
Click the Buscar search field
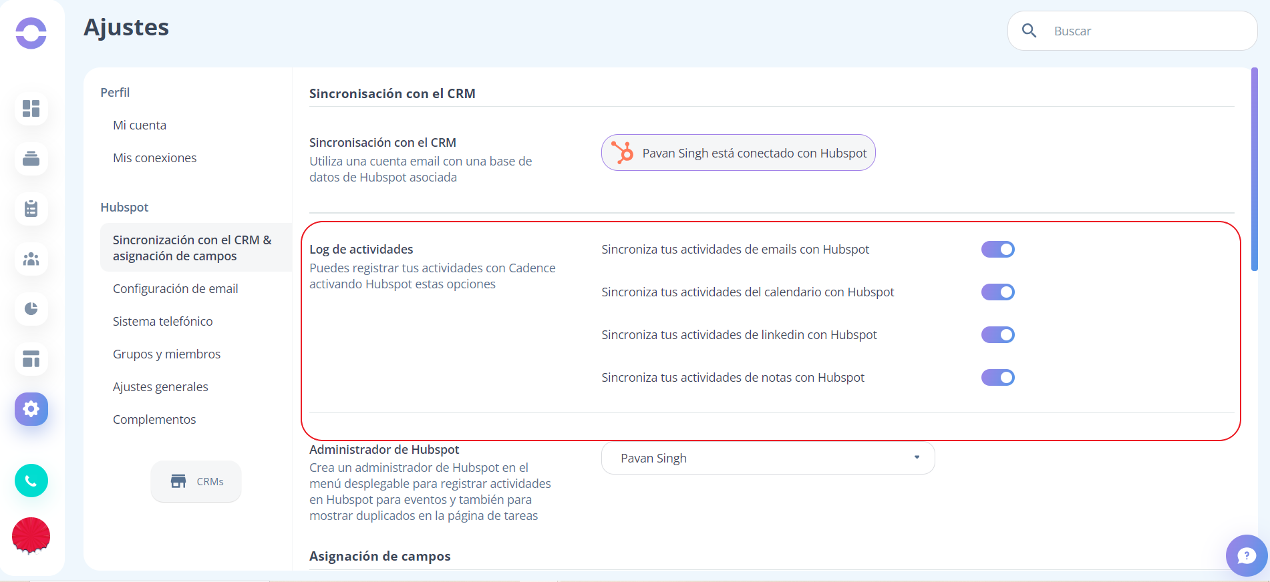pyautogui.click(x=1132, y=31)
